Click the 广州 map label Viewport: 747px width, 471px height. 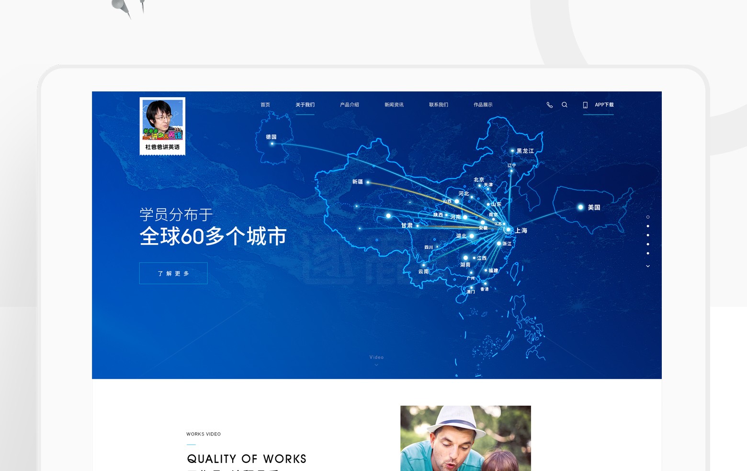pyautogui.click(x=471, y=278)
